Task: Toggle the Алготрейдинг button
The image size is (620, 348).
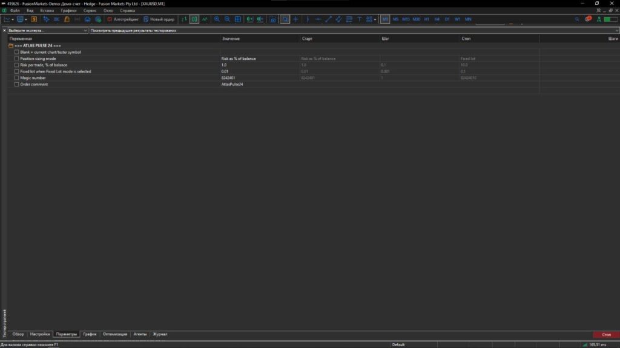Action: 123,19
